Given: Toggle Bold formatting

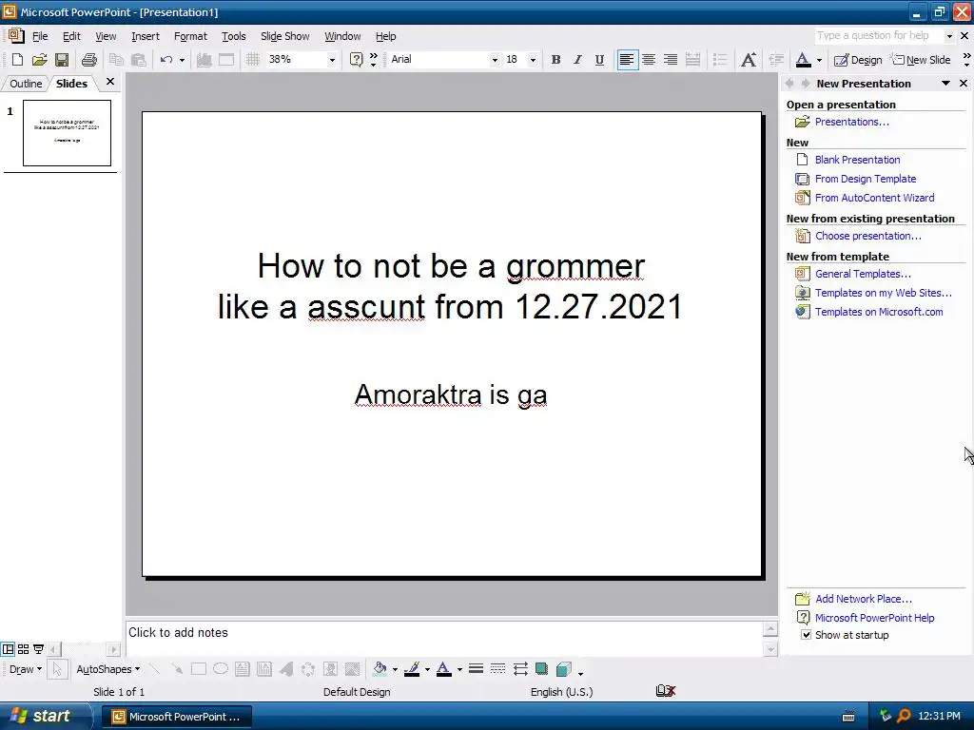Looking at the screenshot, I should pos(555,60).
